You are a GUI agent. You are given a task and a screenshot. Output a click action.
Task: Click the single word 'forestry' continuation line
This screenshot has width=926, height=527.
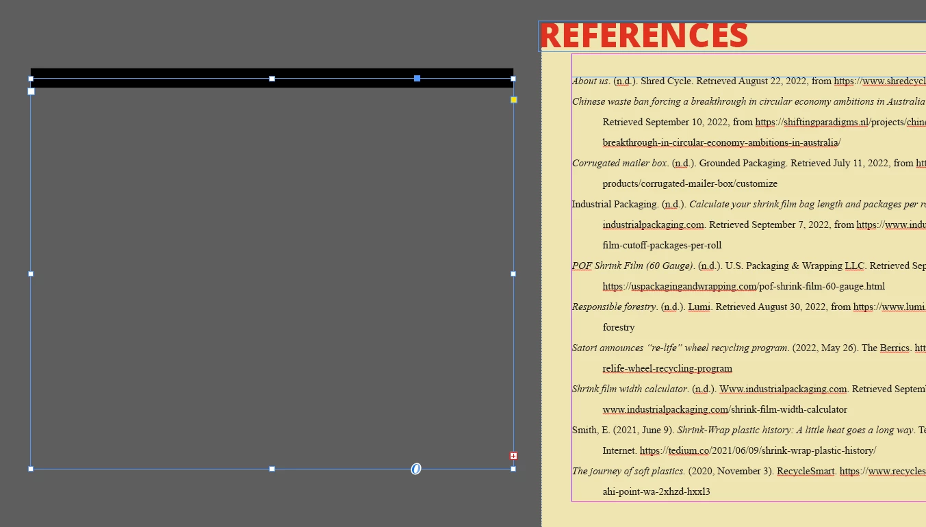(x=619, y=327)
